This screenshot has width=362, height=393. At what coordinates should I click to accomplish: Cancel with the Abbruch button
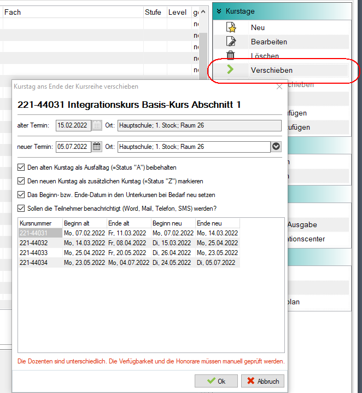tap(262, 381)
